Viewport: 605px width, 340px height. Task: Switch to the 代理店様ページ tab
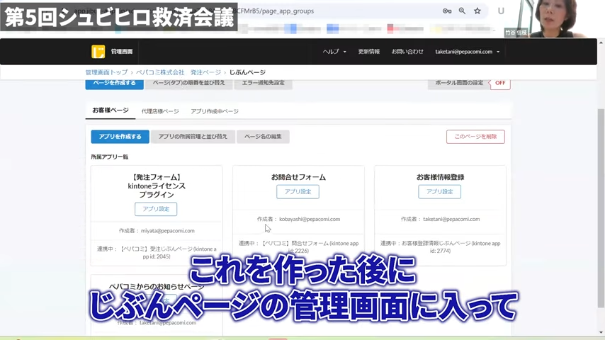(x=160, y=111)
